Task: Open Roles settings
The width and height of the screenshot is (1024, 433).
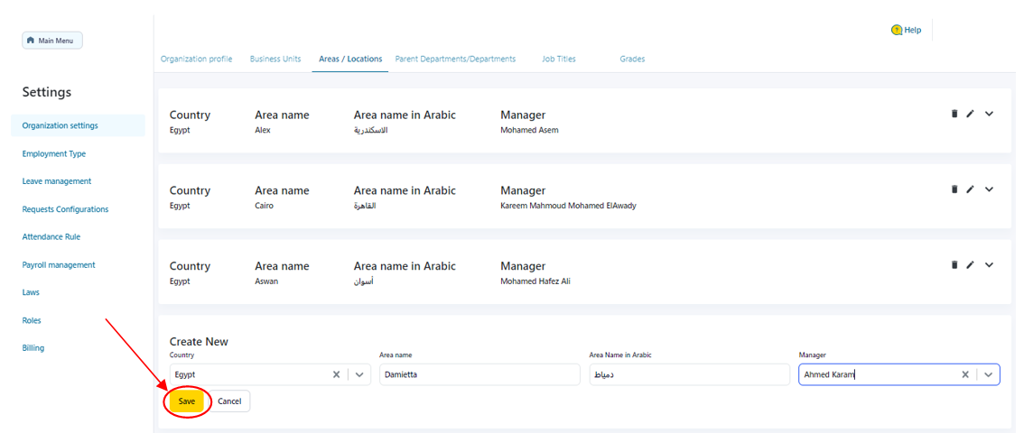Action: pyautogui.click(x=32, y=320)
